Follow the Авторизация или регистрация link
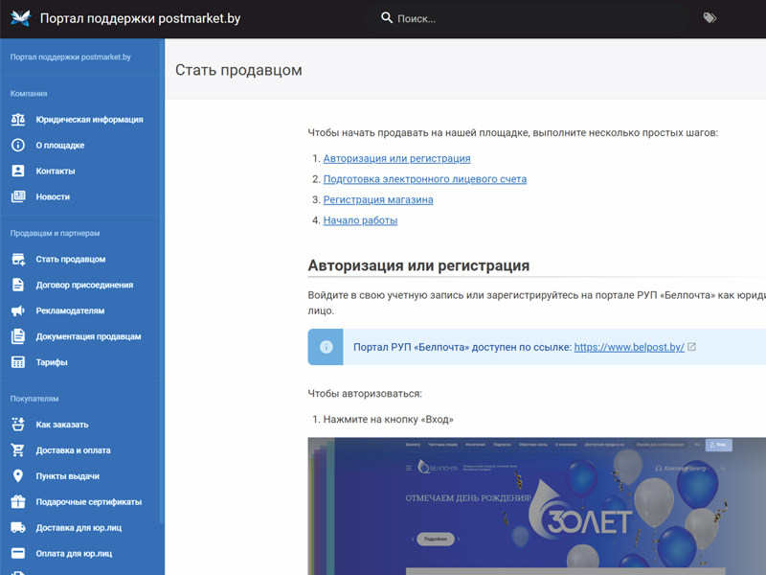Screen dimensions: 766x575 [396, 159]
